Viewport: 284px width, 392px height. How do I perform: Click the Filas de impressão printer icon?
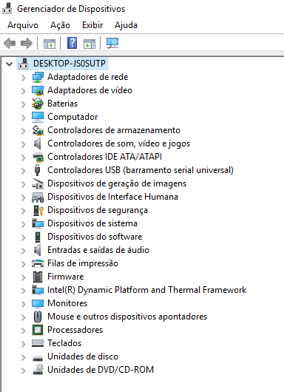pos(38,263)
